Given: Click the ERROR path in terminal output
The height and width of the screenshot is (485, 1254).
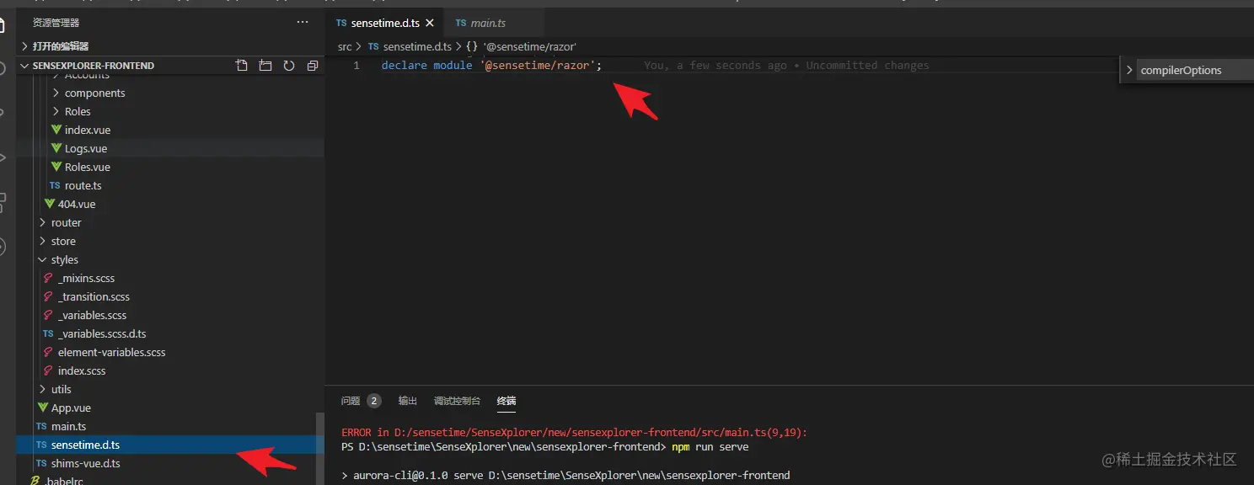Looking at the screenshot, I should [x=574, y=432].
